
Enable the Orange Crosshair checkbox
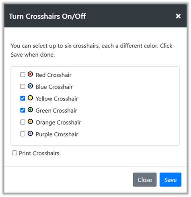click(x=23, y=122)
